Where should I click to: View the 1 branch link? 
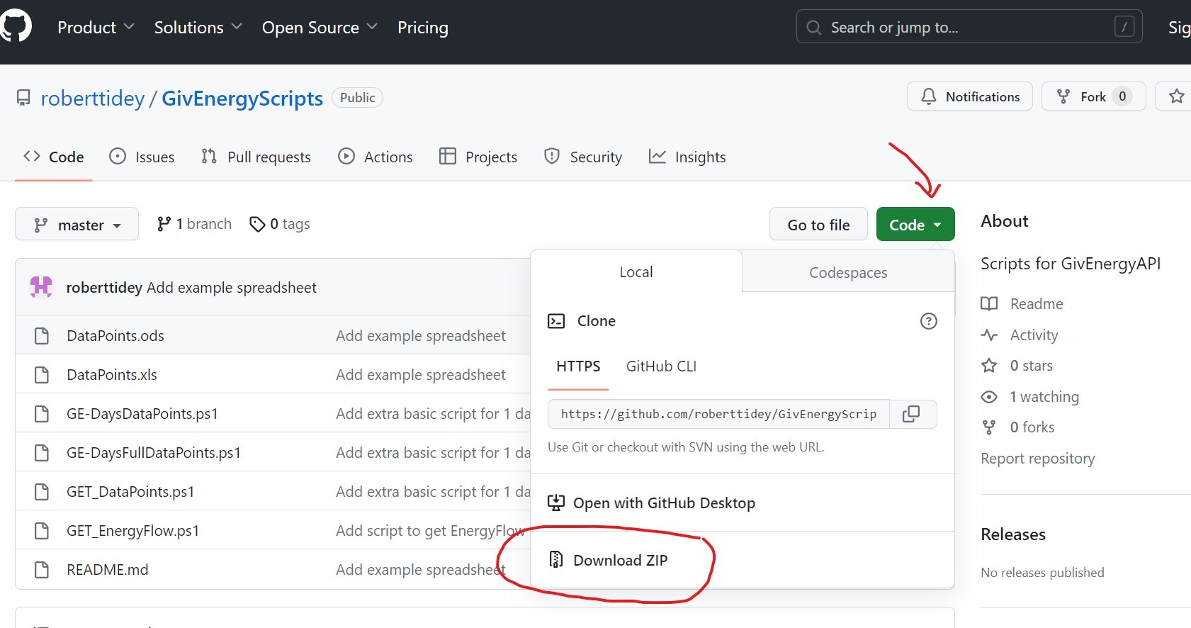point(194,224)
